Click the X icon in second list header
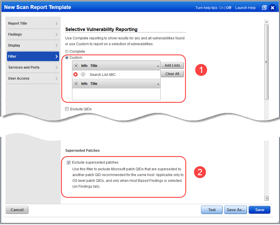The height and width of the screenshot is (225, 280). [76, 83]
